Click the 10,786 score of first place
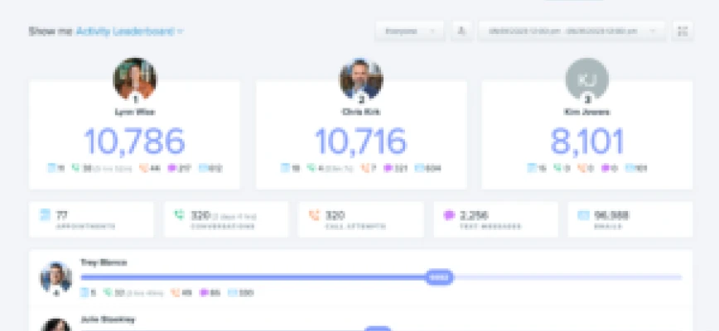The height and width of the screenshot is (331, 719). (x=134, y=141)
